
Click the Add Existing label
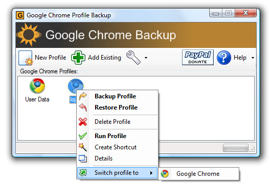tap(104, 58)
